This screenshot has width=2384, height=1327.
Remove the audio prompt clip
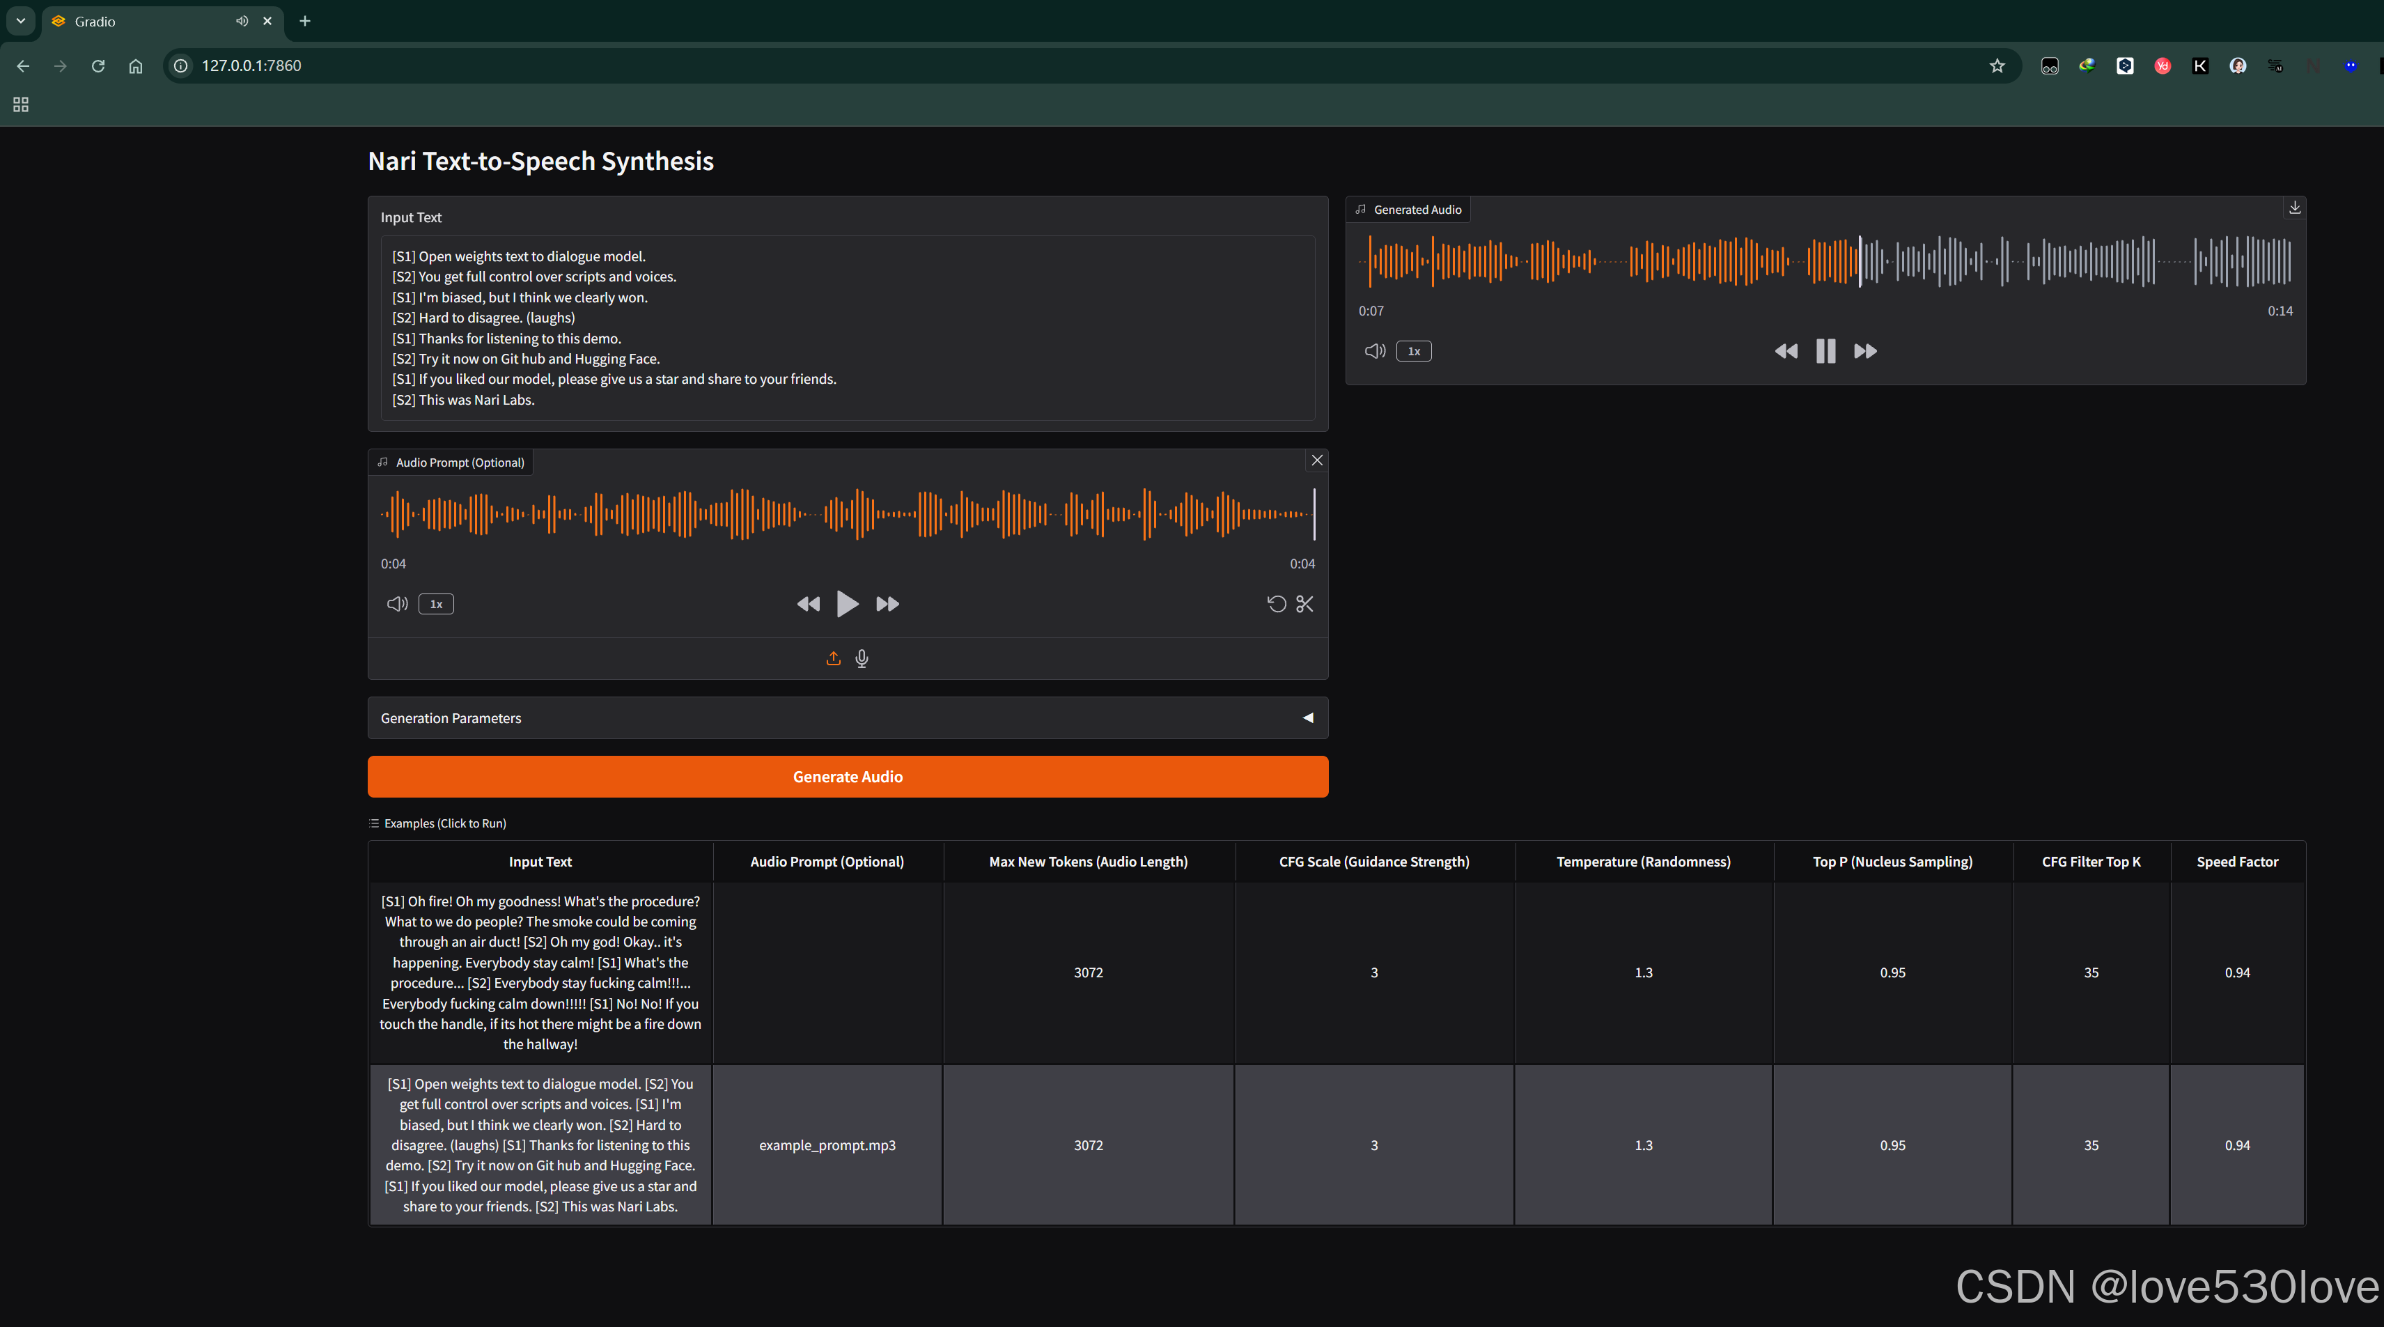tap(1317, 460)
